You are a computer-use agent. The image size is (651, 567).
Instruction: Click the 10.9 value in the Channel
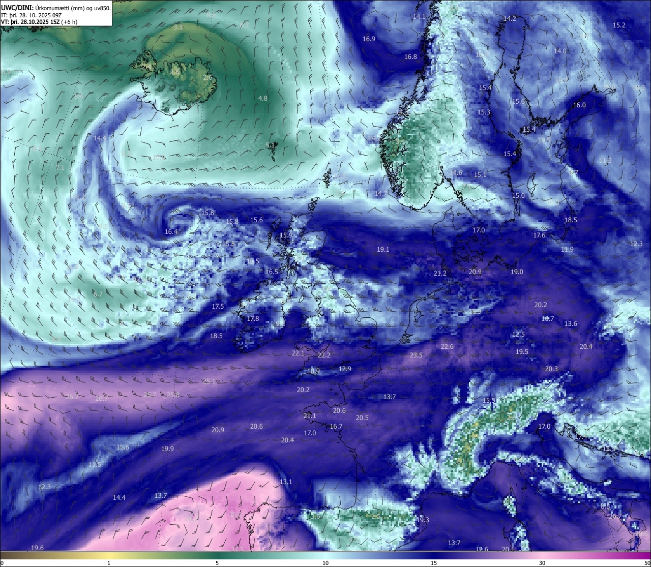(313, 371)
